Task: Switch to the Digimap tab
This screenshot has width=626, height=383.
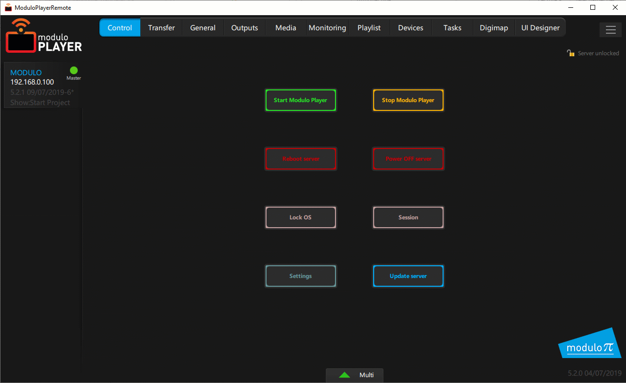Action: click(x=494, y=28)
